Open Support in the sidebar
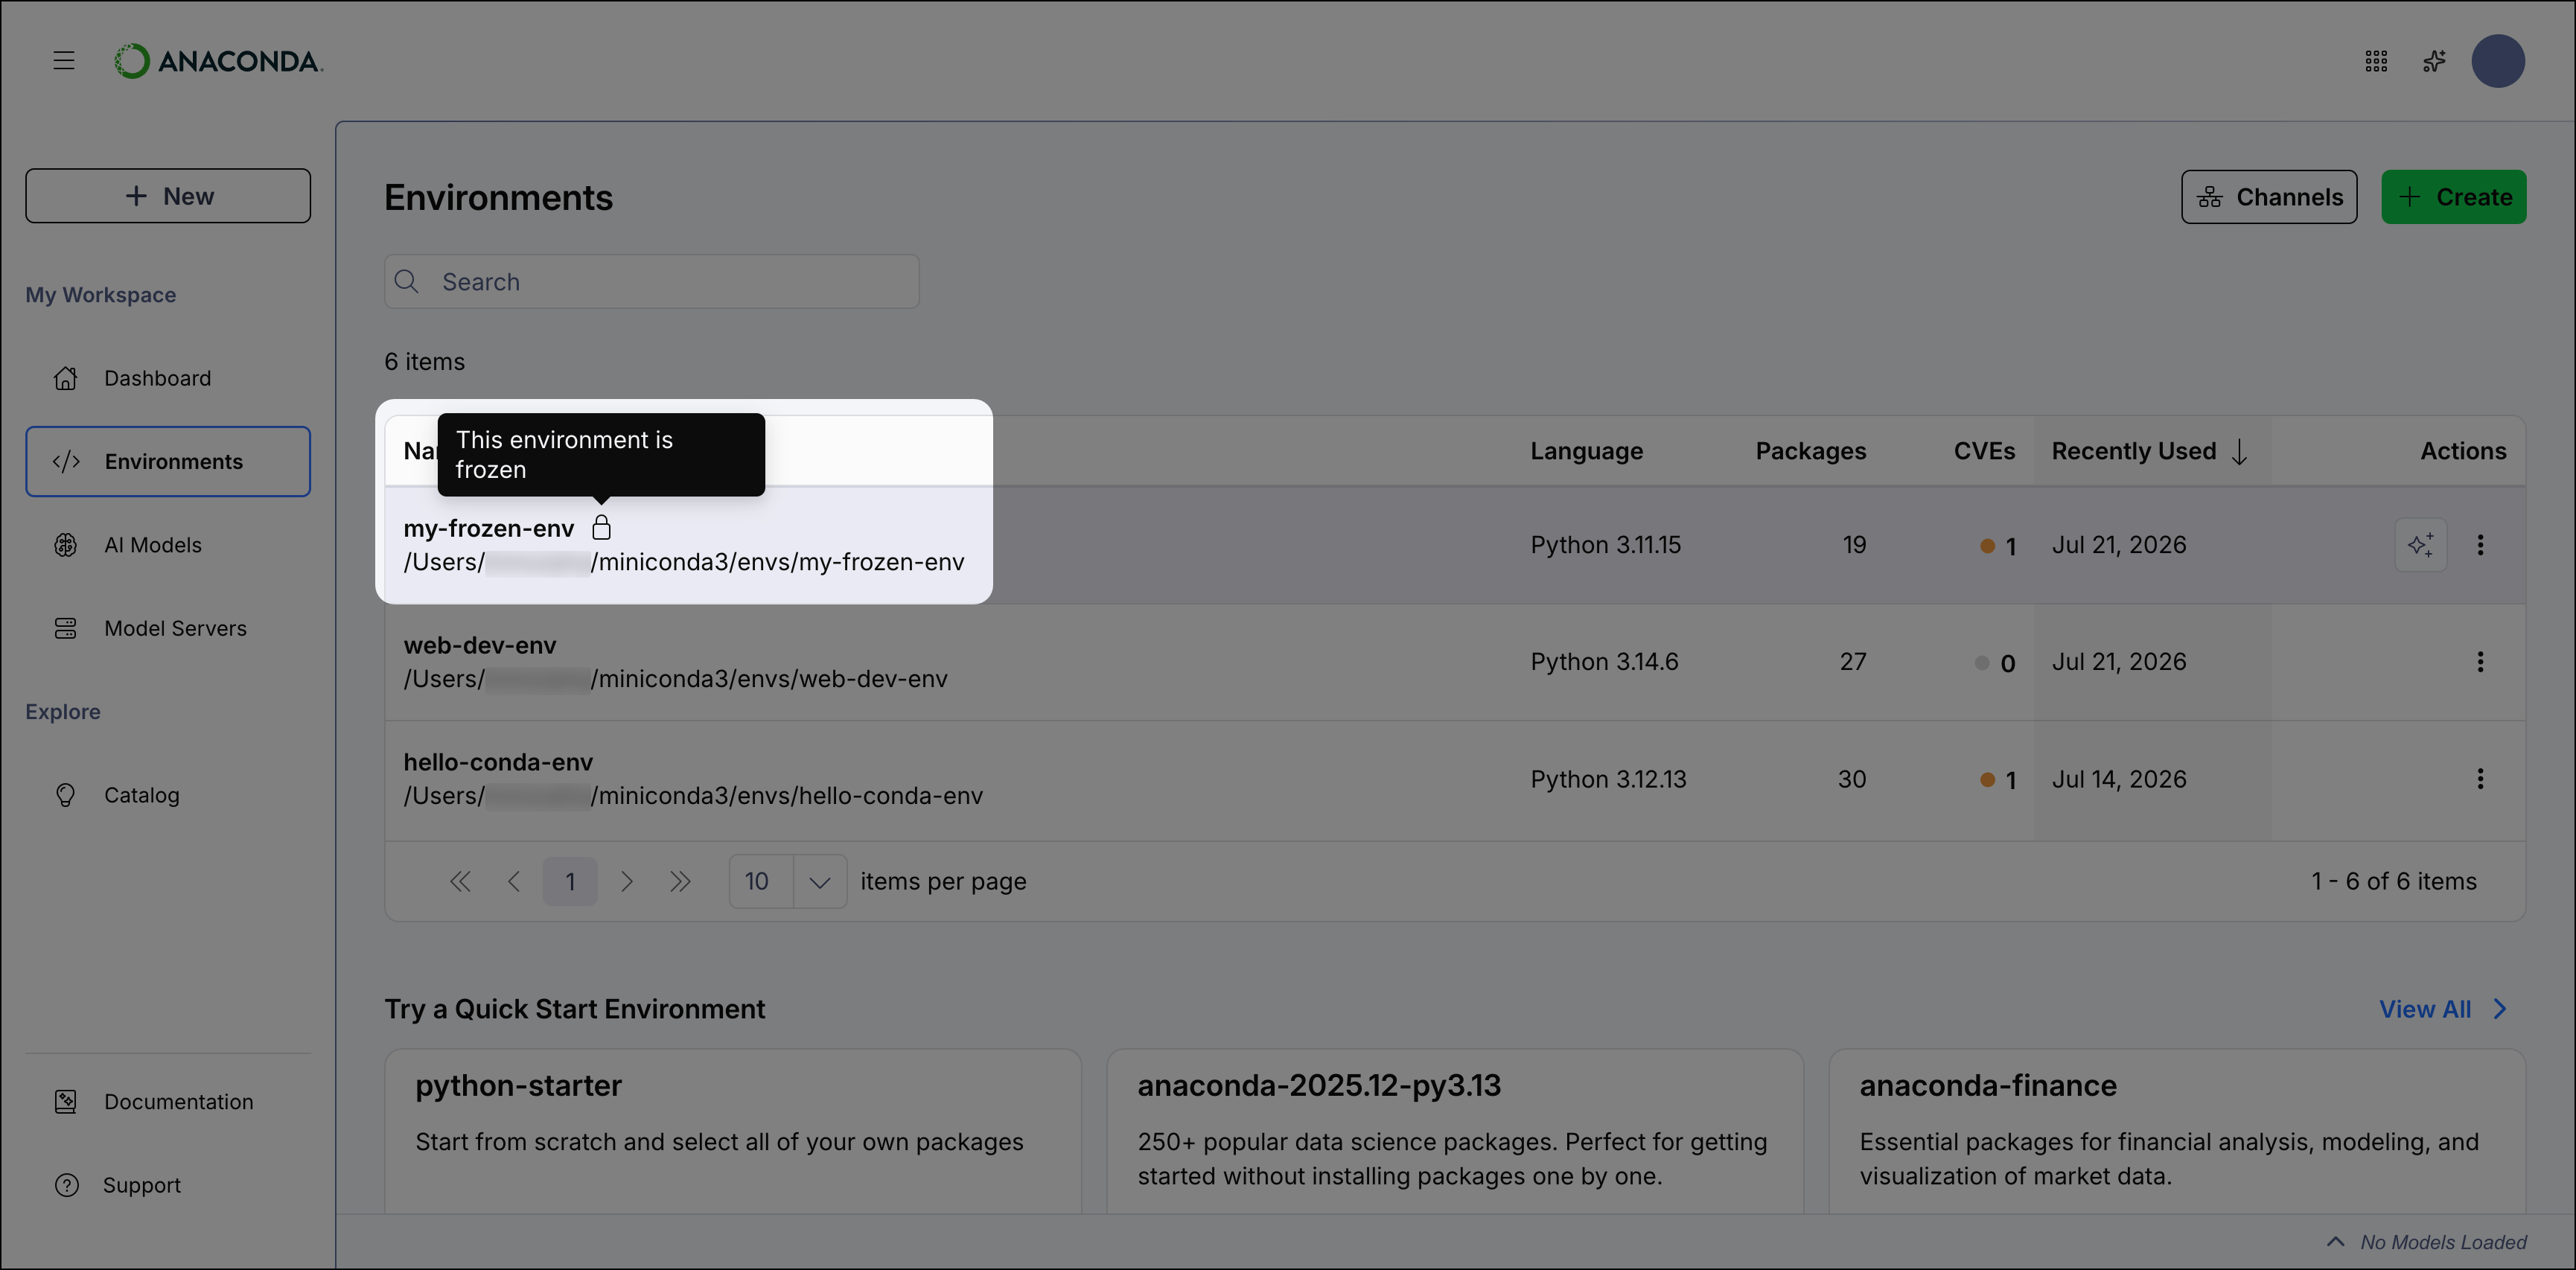The height and width of the screenshot is (1270, 2576). [168, 1185]
